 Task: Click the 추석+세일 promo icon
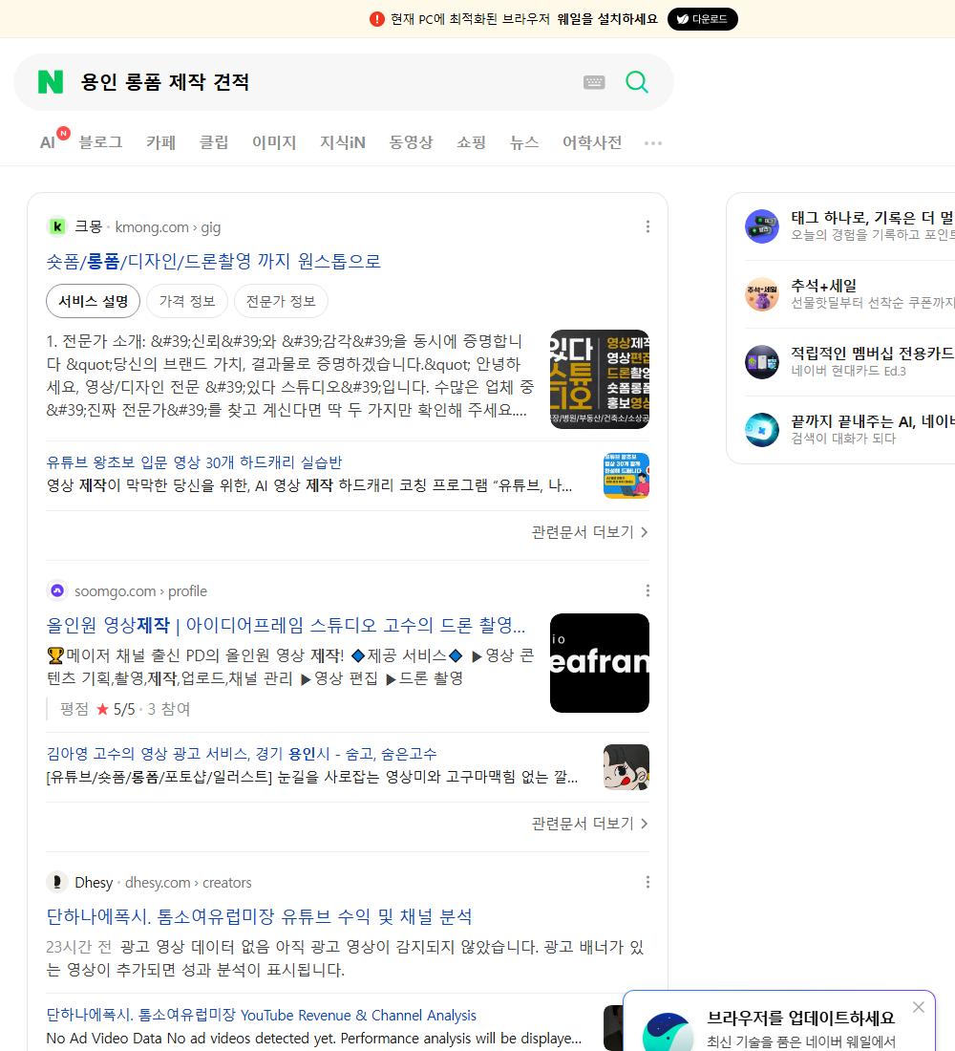coord(762,294)
